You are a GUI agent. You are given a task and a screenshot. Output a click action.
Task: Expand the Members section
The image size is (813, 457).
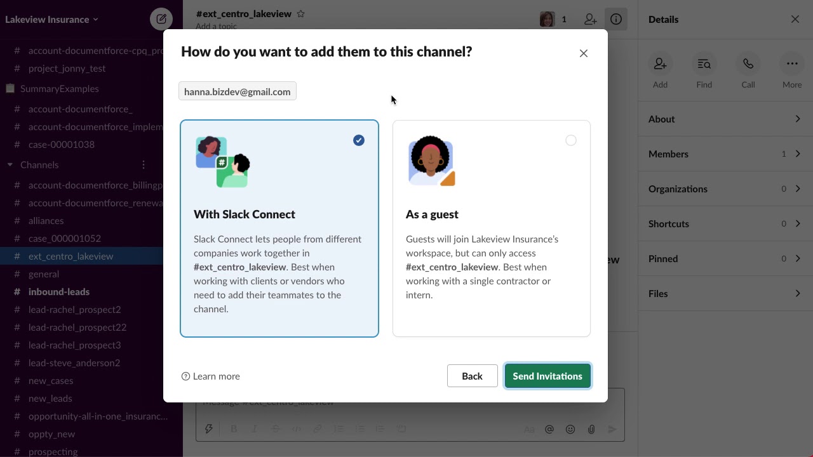pyautogui.click(x=725, y=154)
